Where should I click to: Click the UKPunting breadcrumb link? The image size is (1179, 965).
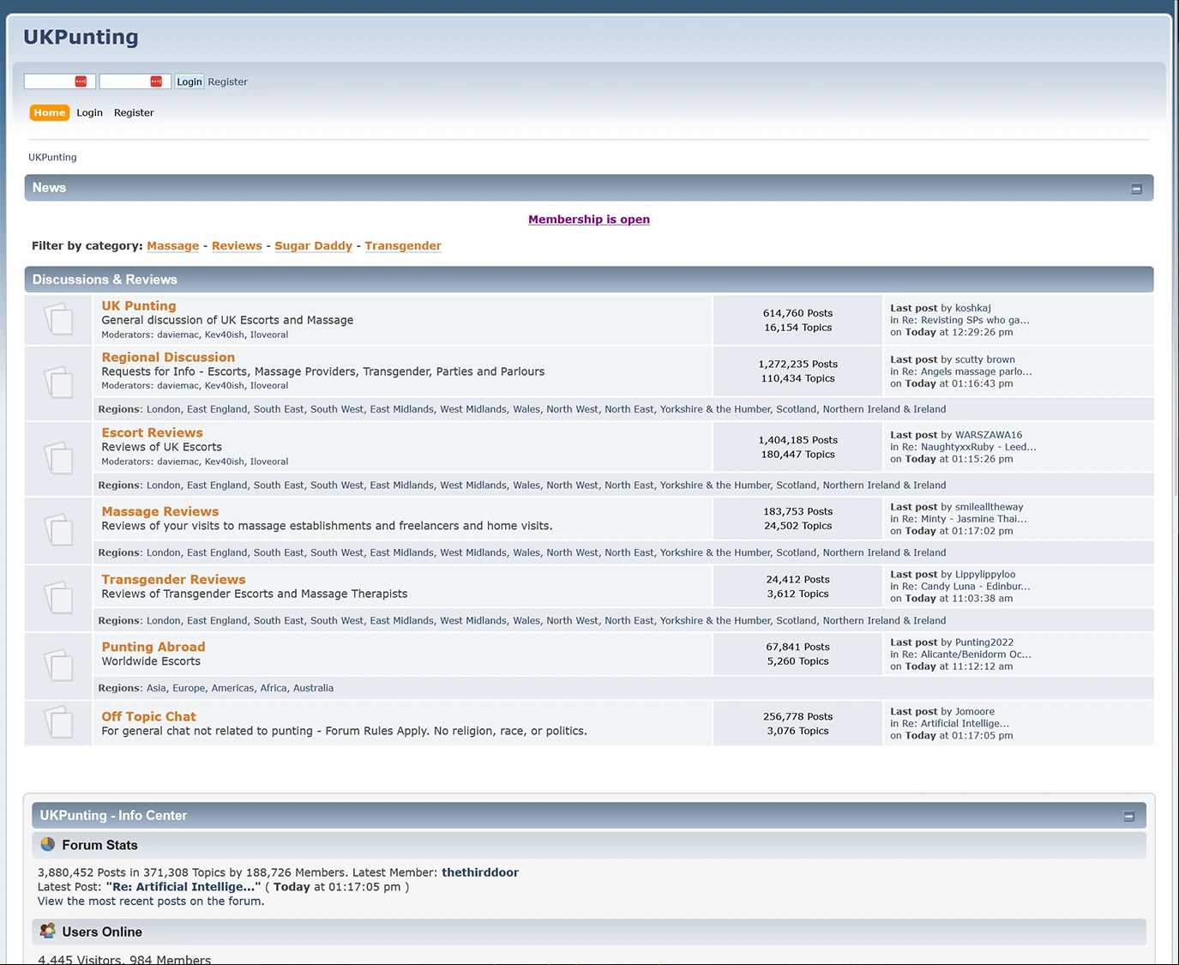pos(52,157)
